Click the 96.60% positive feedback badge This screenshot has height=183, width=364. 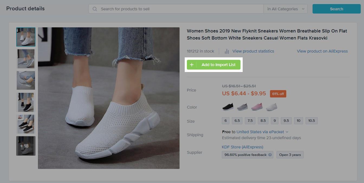[248, 155]
